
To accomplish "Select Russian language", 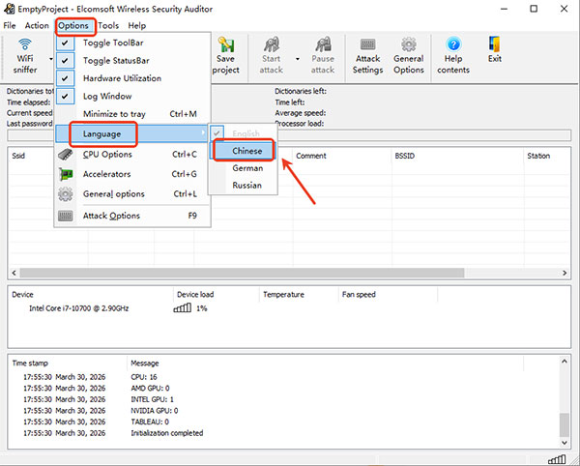I will point(243,185).
